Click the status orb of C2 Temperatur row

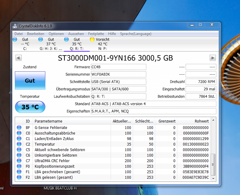pos(19,144)
